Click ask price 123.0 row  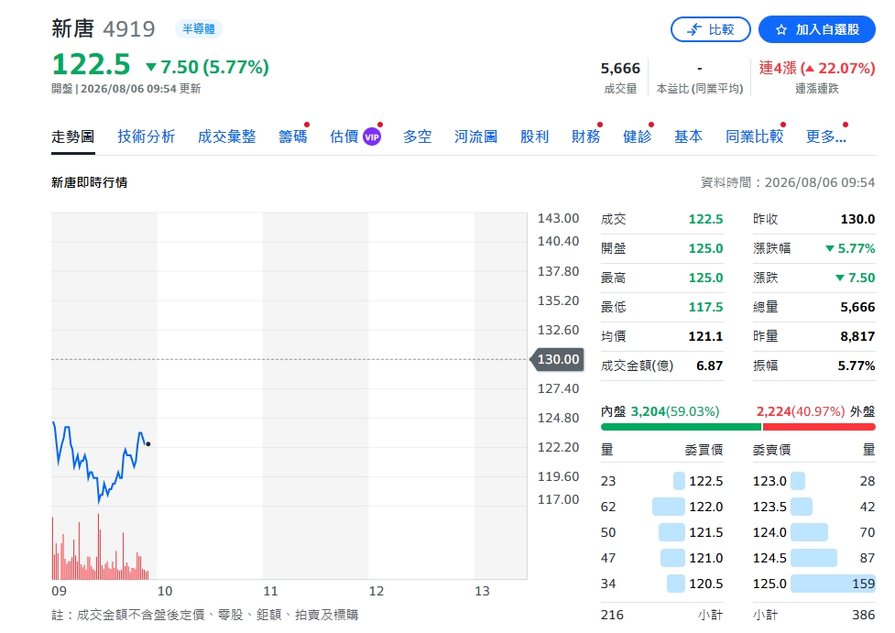[x=814, y=481]
